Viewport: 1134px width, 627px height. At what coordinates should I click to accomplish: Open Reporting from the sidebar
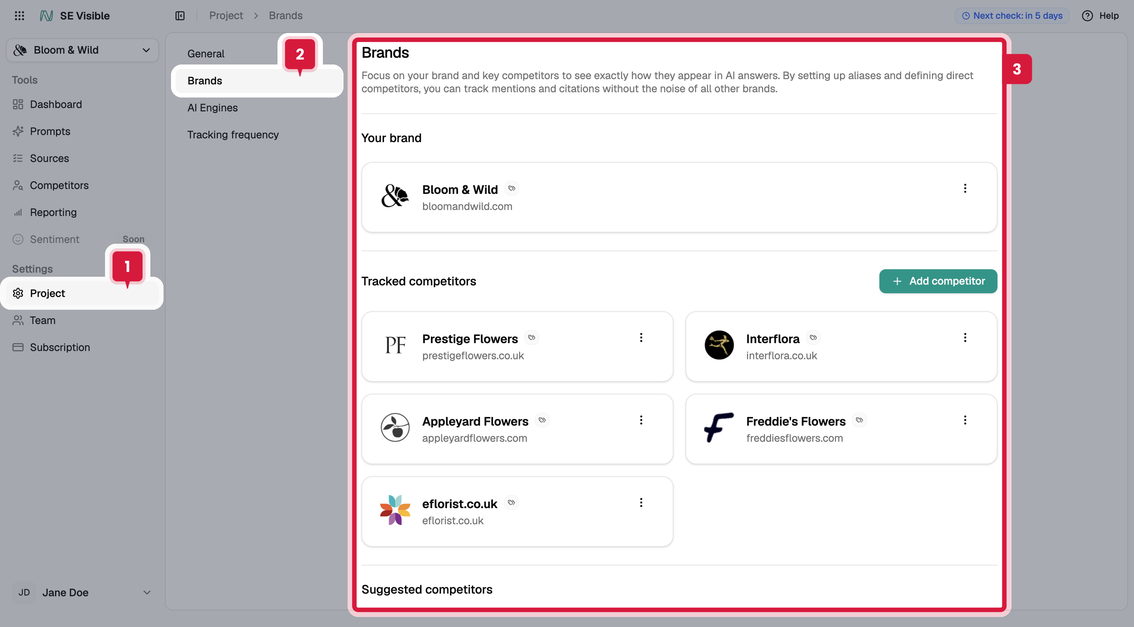pos(82,212)
